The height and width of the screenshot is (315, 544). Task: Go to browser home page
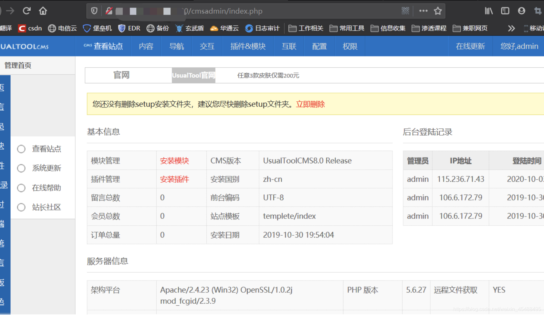[43, 11]
